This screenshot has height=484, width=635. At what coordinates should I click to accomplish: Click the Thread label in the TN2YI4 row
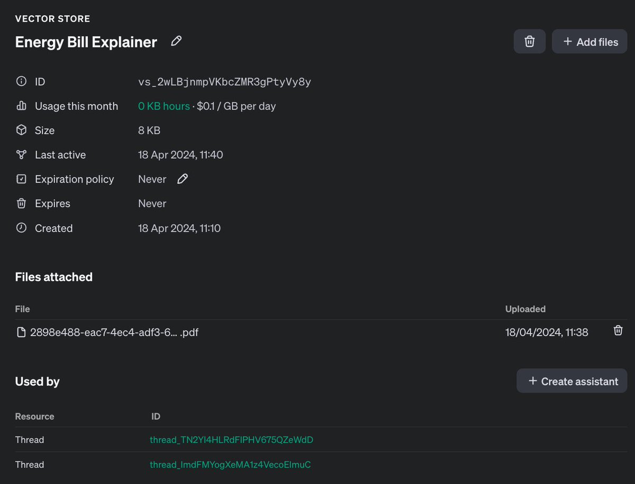pos(30,440)
